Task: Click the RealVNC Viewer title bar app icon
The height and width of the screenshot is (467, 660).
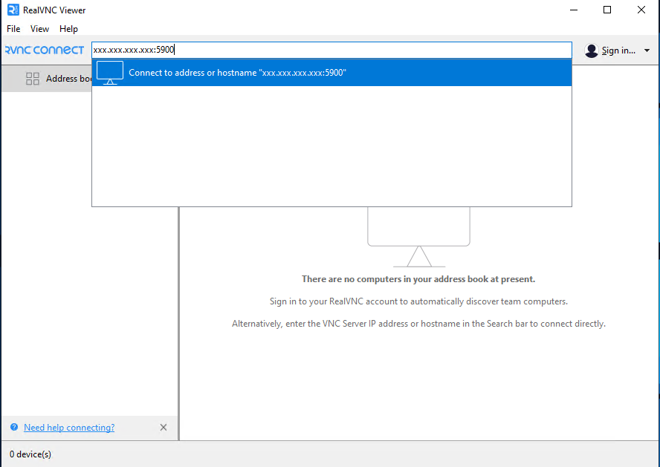Action: pyautogui.click(x=12, y=10)
